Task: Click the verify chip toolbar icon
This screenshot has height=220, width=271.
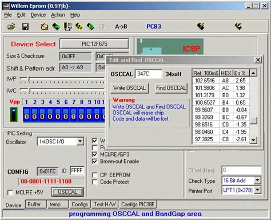Action: click(x=90, y=26)
